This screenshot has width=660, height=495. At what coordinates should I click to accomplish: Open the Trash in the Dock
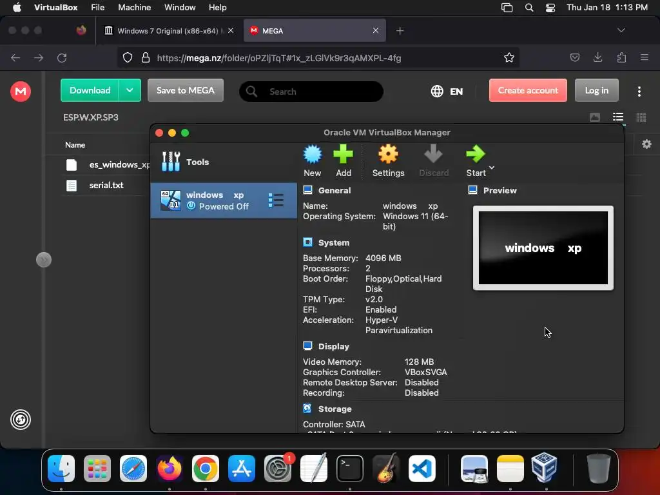pyautogui.click(x=598, y=468)
